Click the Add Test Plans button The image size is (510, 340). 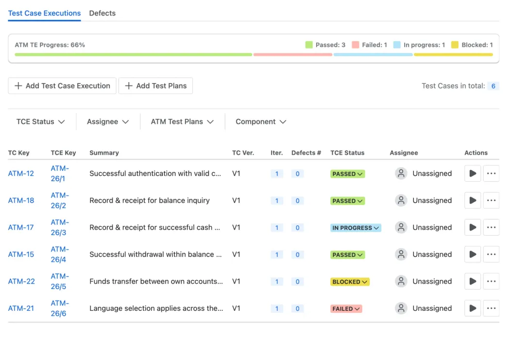click(156, 86)
